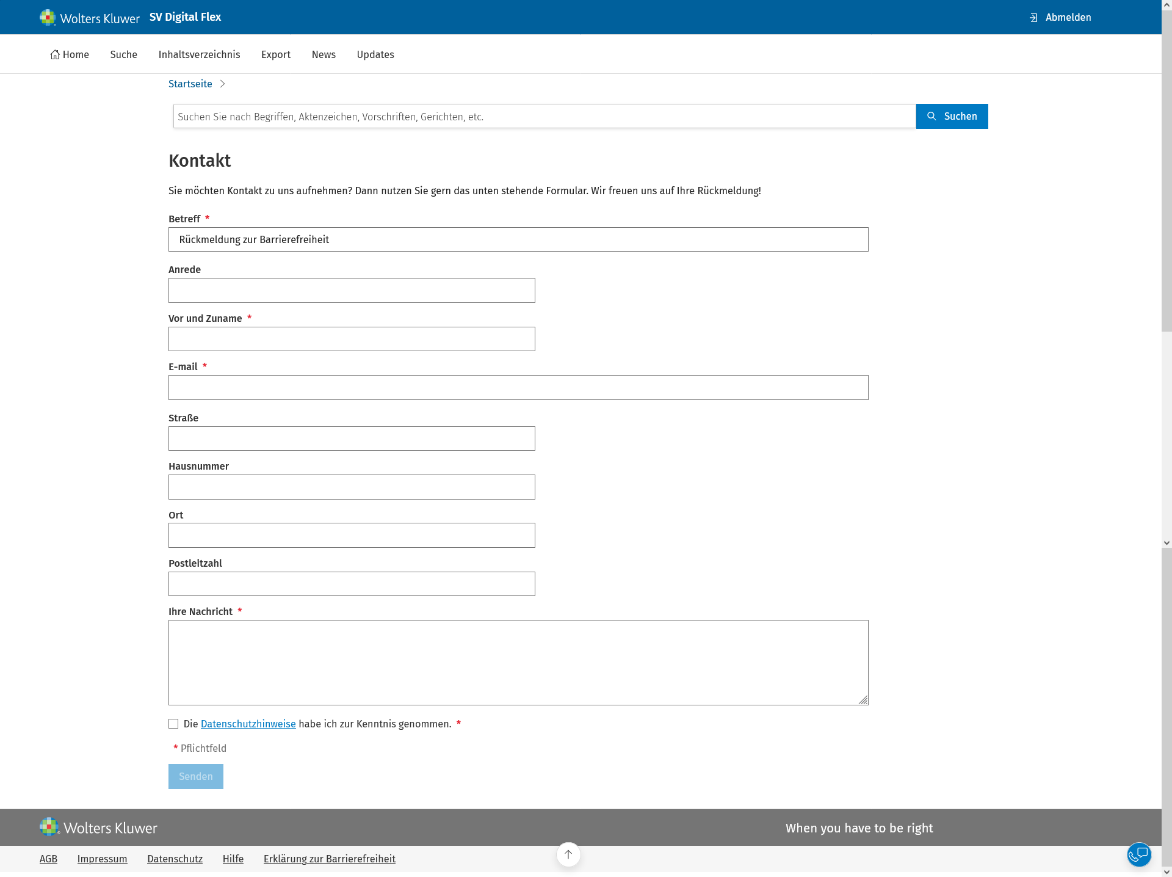
Task: Open the Inhaltsverzeichnis menu item
Action: 199,54
